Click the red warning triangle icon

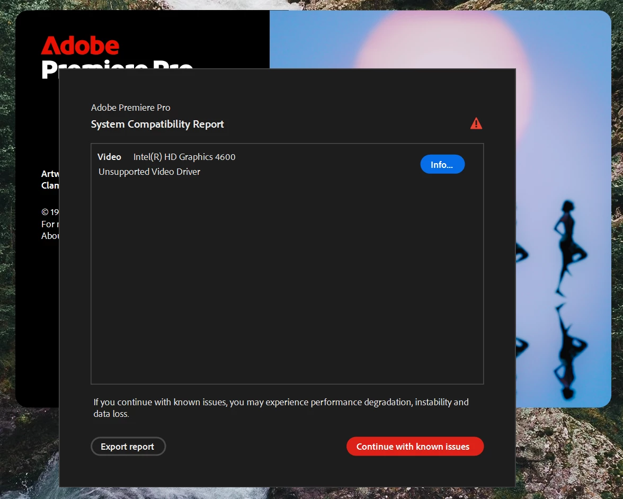tap(476, 123)
